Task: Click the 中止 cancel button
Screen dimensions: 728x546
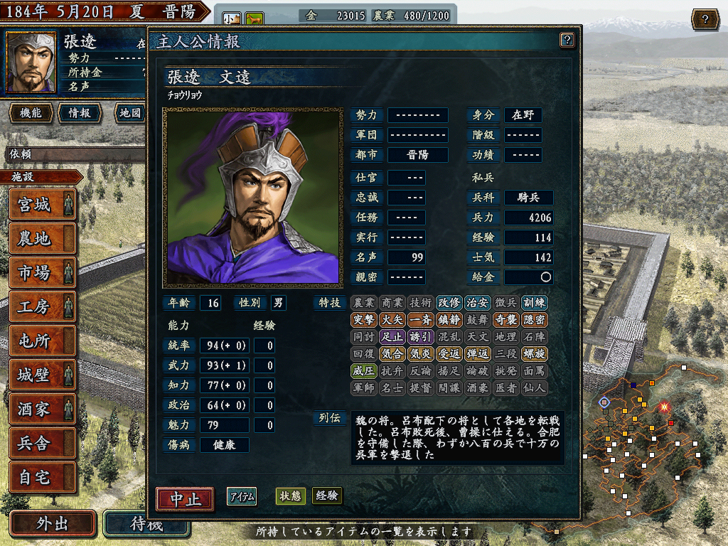Action: point(186,499)
